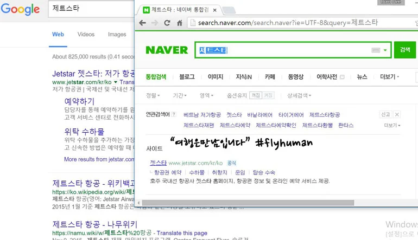The width and height of the screenshot is (418, 240).
Task: Click related search 타이거에어
Action: coord(291,115)
